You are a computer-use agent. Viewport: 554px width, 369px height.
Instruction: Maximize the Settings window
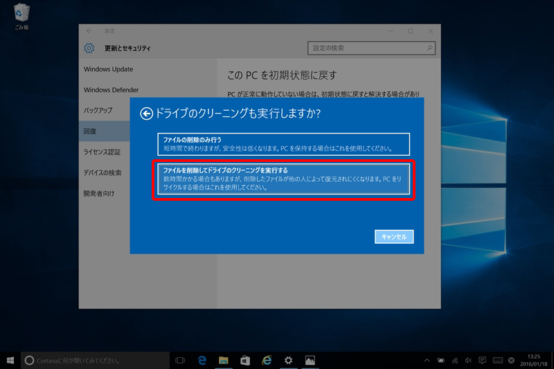pos(411,31)
